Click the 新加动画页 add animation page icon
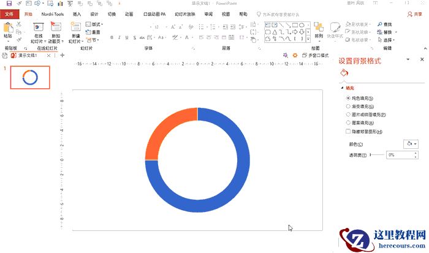Screen dimensions: 429x253 [x=56, y=28]
